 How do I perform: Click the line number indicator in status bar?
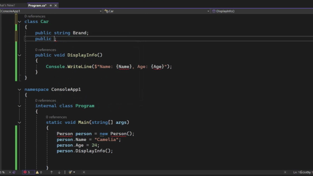click(298, 172)
